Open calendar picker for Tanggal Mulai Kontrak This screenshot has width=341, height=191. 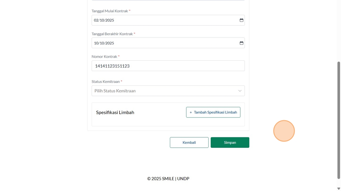click(241, 20)
